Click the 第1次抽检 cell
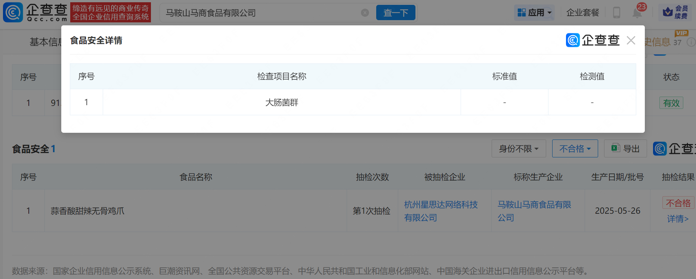The width and height of the screenshot is (696, 279). tap(372, 211)
